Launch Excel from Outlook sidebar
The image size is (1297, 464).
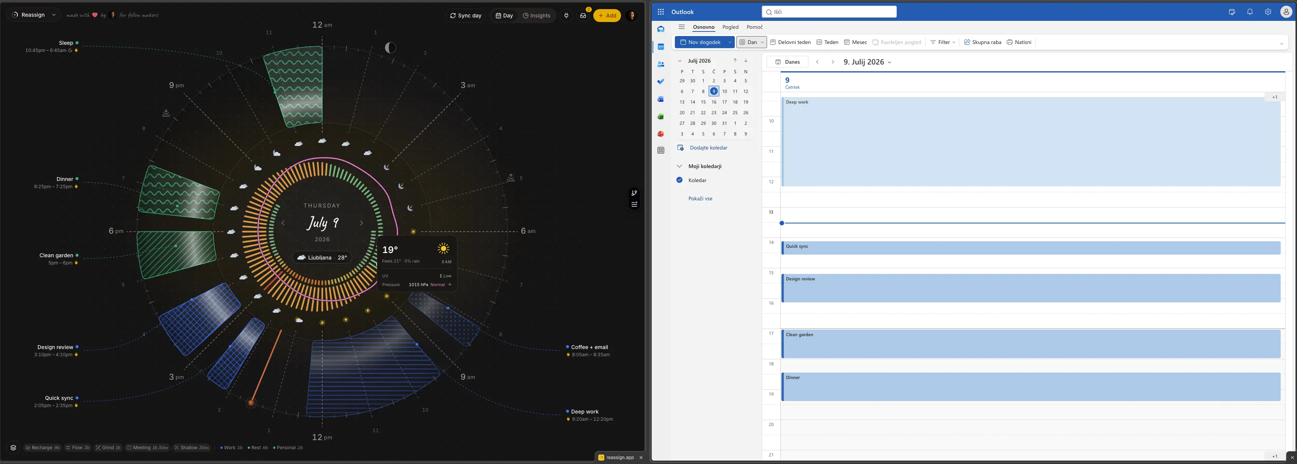(x=660, y=116)
